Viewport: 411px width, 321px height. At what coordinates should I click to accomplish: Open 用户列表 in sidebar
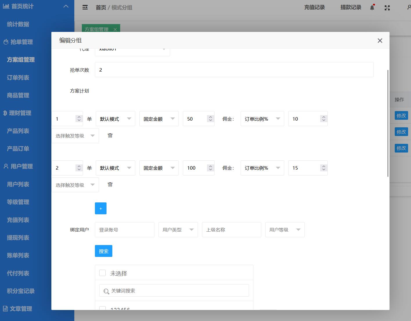point(18,184)
